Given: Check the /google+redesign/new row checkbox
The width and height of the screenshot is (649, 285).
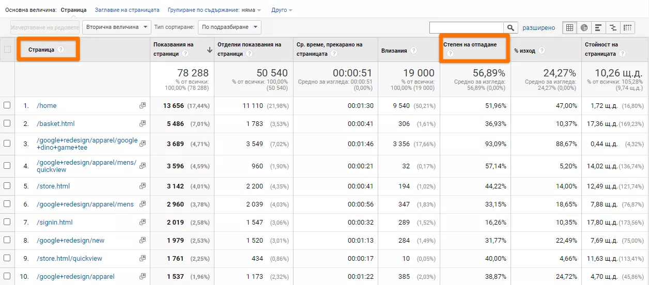Looking at the screenshot, I should [x=7, y=240].
